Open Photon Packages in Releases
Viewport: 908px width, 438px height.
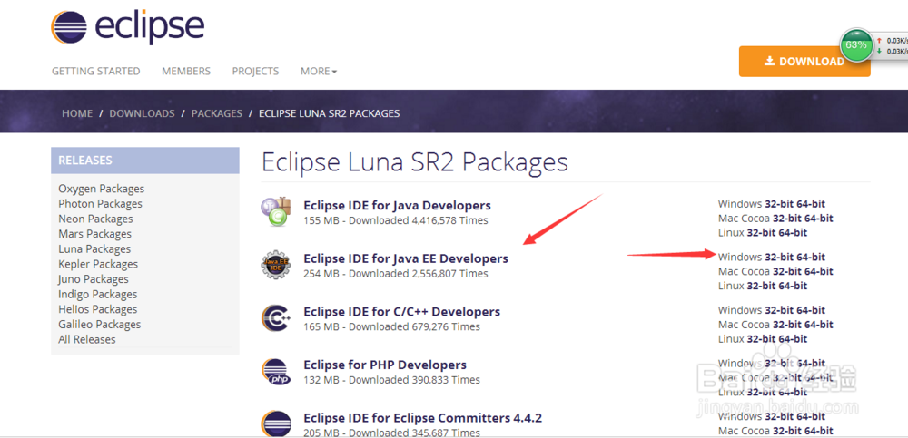[100, 204]
